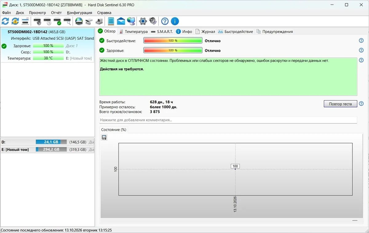
Task: Click the question mark icon in top toolbar
Action: 165,21
